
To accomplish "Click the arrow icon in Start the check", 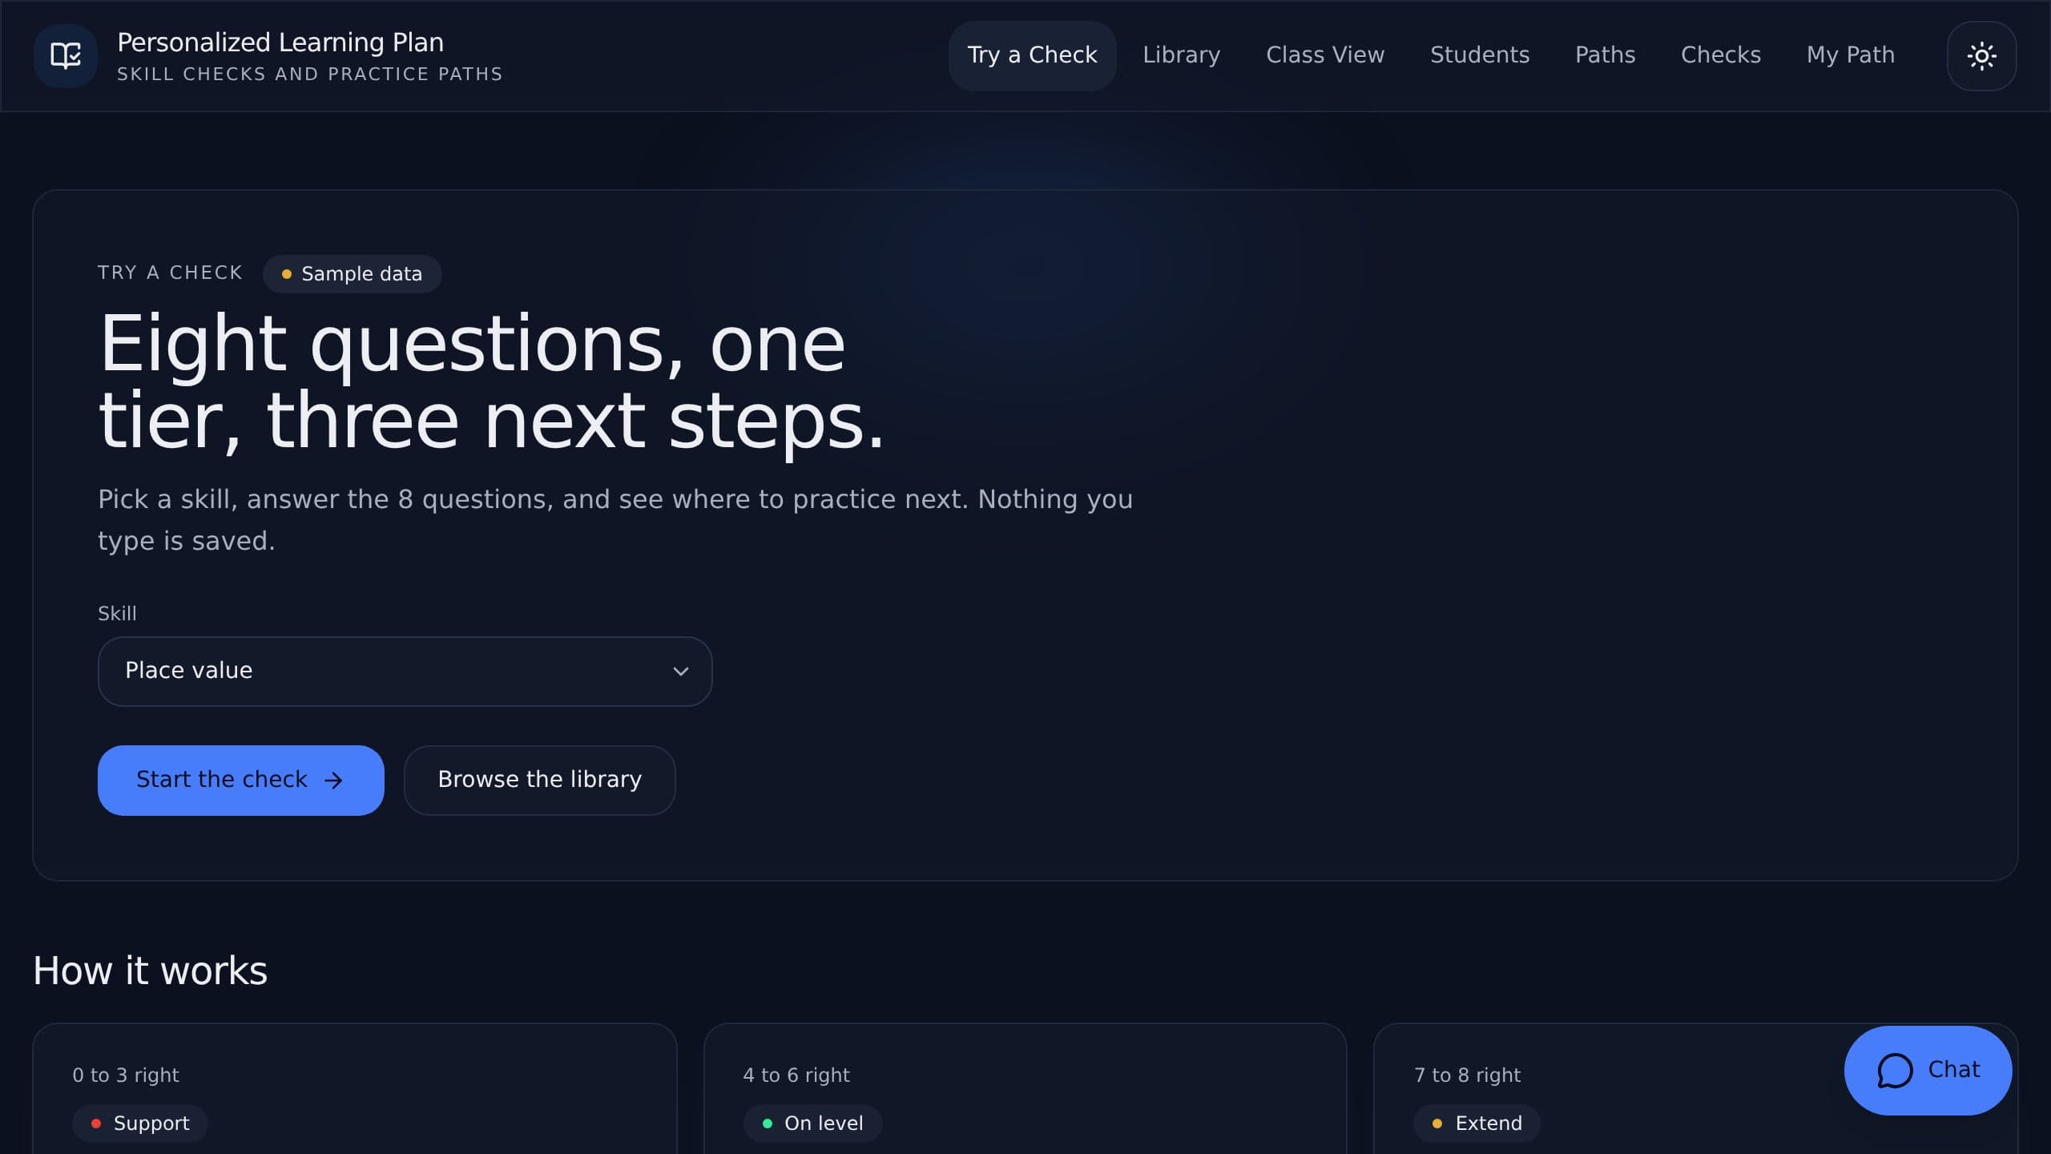I will tap(333, 780).
